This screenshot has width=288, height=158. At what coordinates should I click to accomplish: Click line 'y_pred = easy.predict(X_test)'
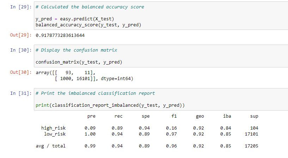click(75, 19)
